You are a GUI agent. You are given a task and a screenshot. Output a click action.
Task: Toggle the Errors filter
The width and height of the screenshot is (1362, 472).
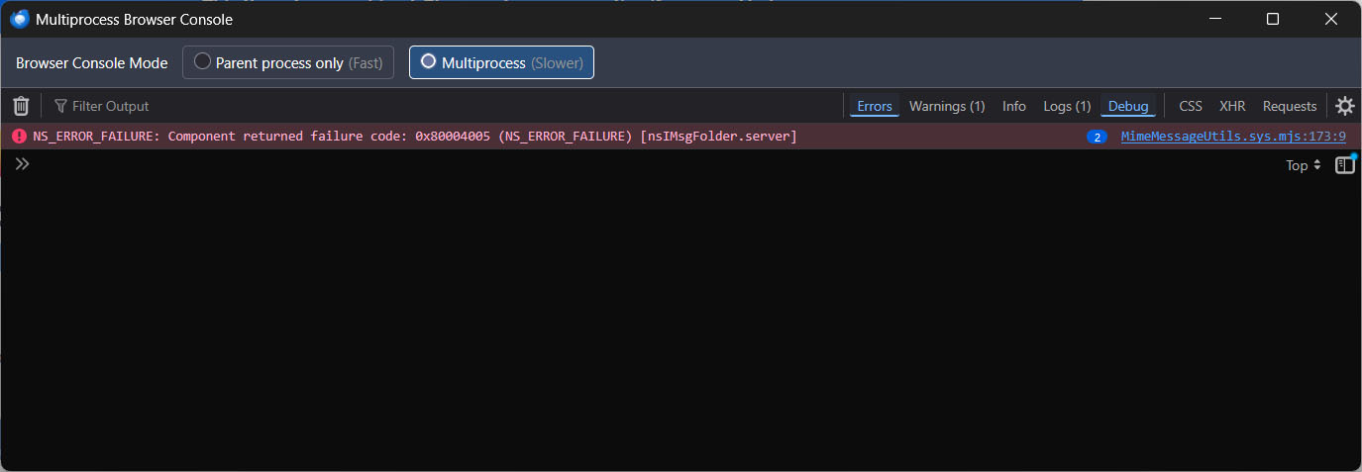875,106
